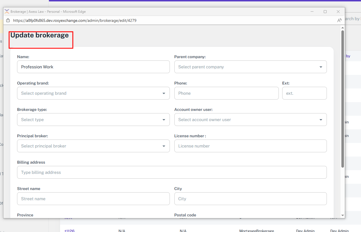Click the vertical scrollbar thumb in popup
The image size is (361, 232).
click(343, 99)
